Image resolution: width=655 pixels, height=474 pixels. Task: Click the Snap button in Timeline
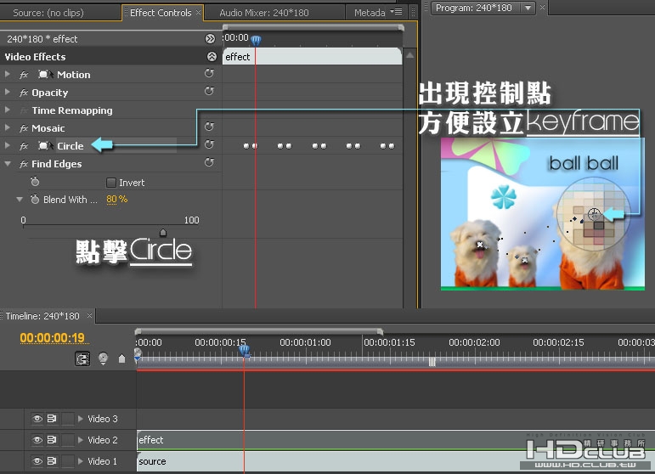tap(82, 358)
